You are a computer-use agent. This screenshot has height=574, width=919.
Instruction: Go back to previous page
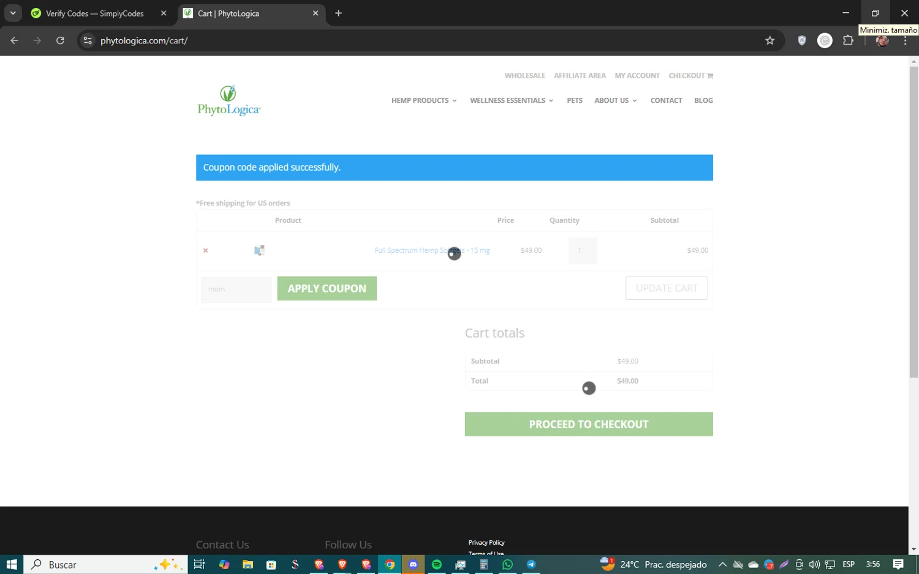tap(15, 40)
